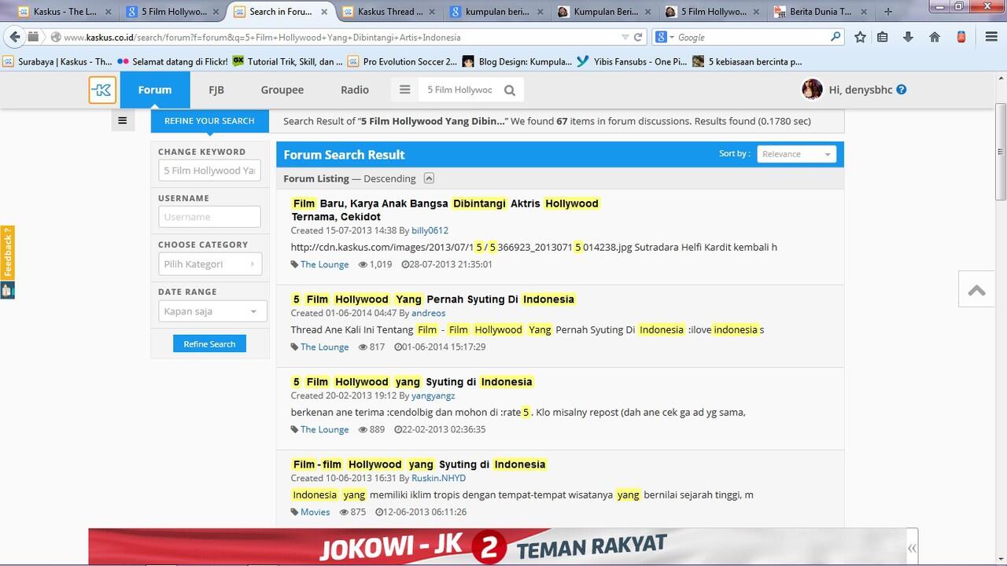Screen dimensions: 1007x566
Task: Click the Username input field
Action: pyautogui.click(x=209, y=217)
